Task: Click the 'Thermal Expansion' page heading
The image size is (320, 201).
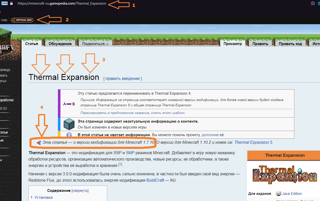Action: pyautogui.click(x=64, y=77)
